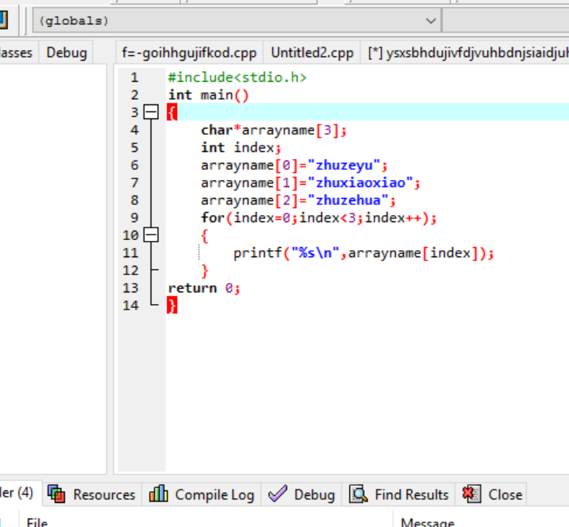
Task: Open the Compile Log tab
Action: pyautogui.click(x=202, y=494)
